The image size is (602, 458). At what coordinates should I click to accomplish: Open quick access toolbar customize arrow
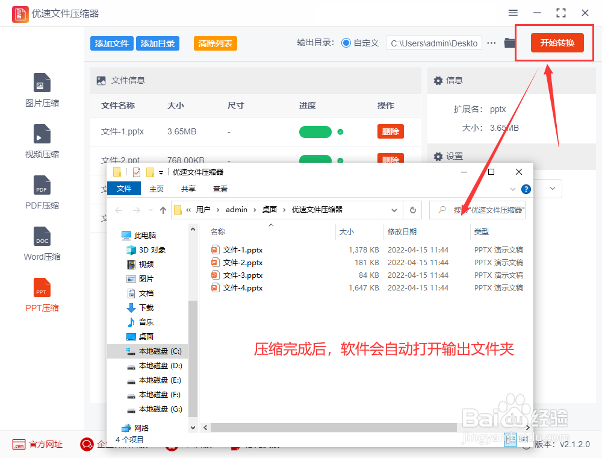tap(161, 172)
